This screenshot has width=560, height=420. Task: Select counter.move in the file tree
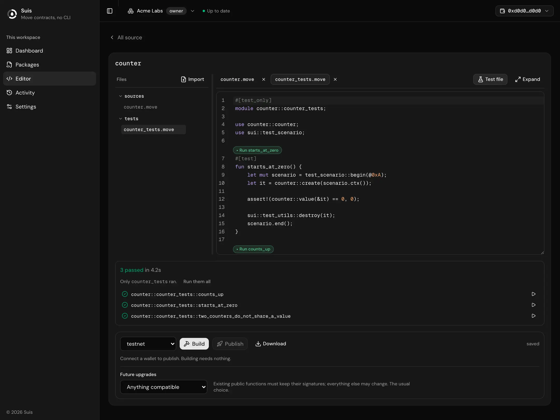click(141, 107)
